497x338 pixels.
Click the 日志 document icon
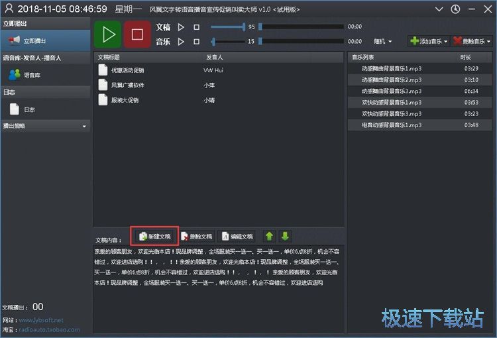tap(15, 109)
